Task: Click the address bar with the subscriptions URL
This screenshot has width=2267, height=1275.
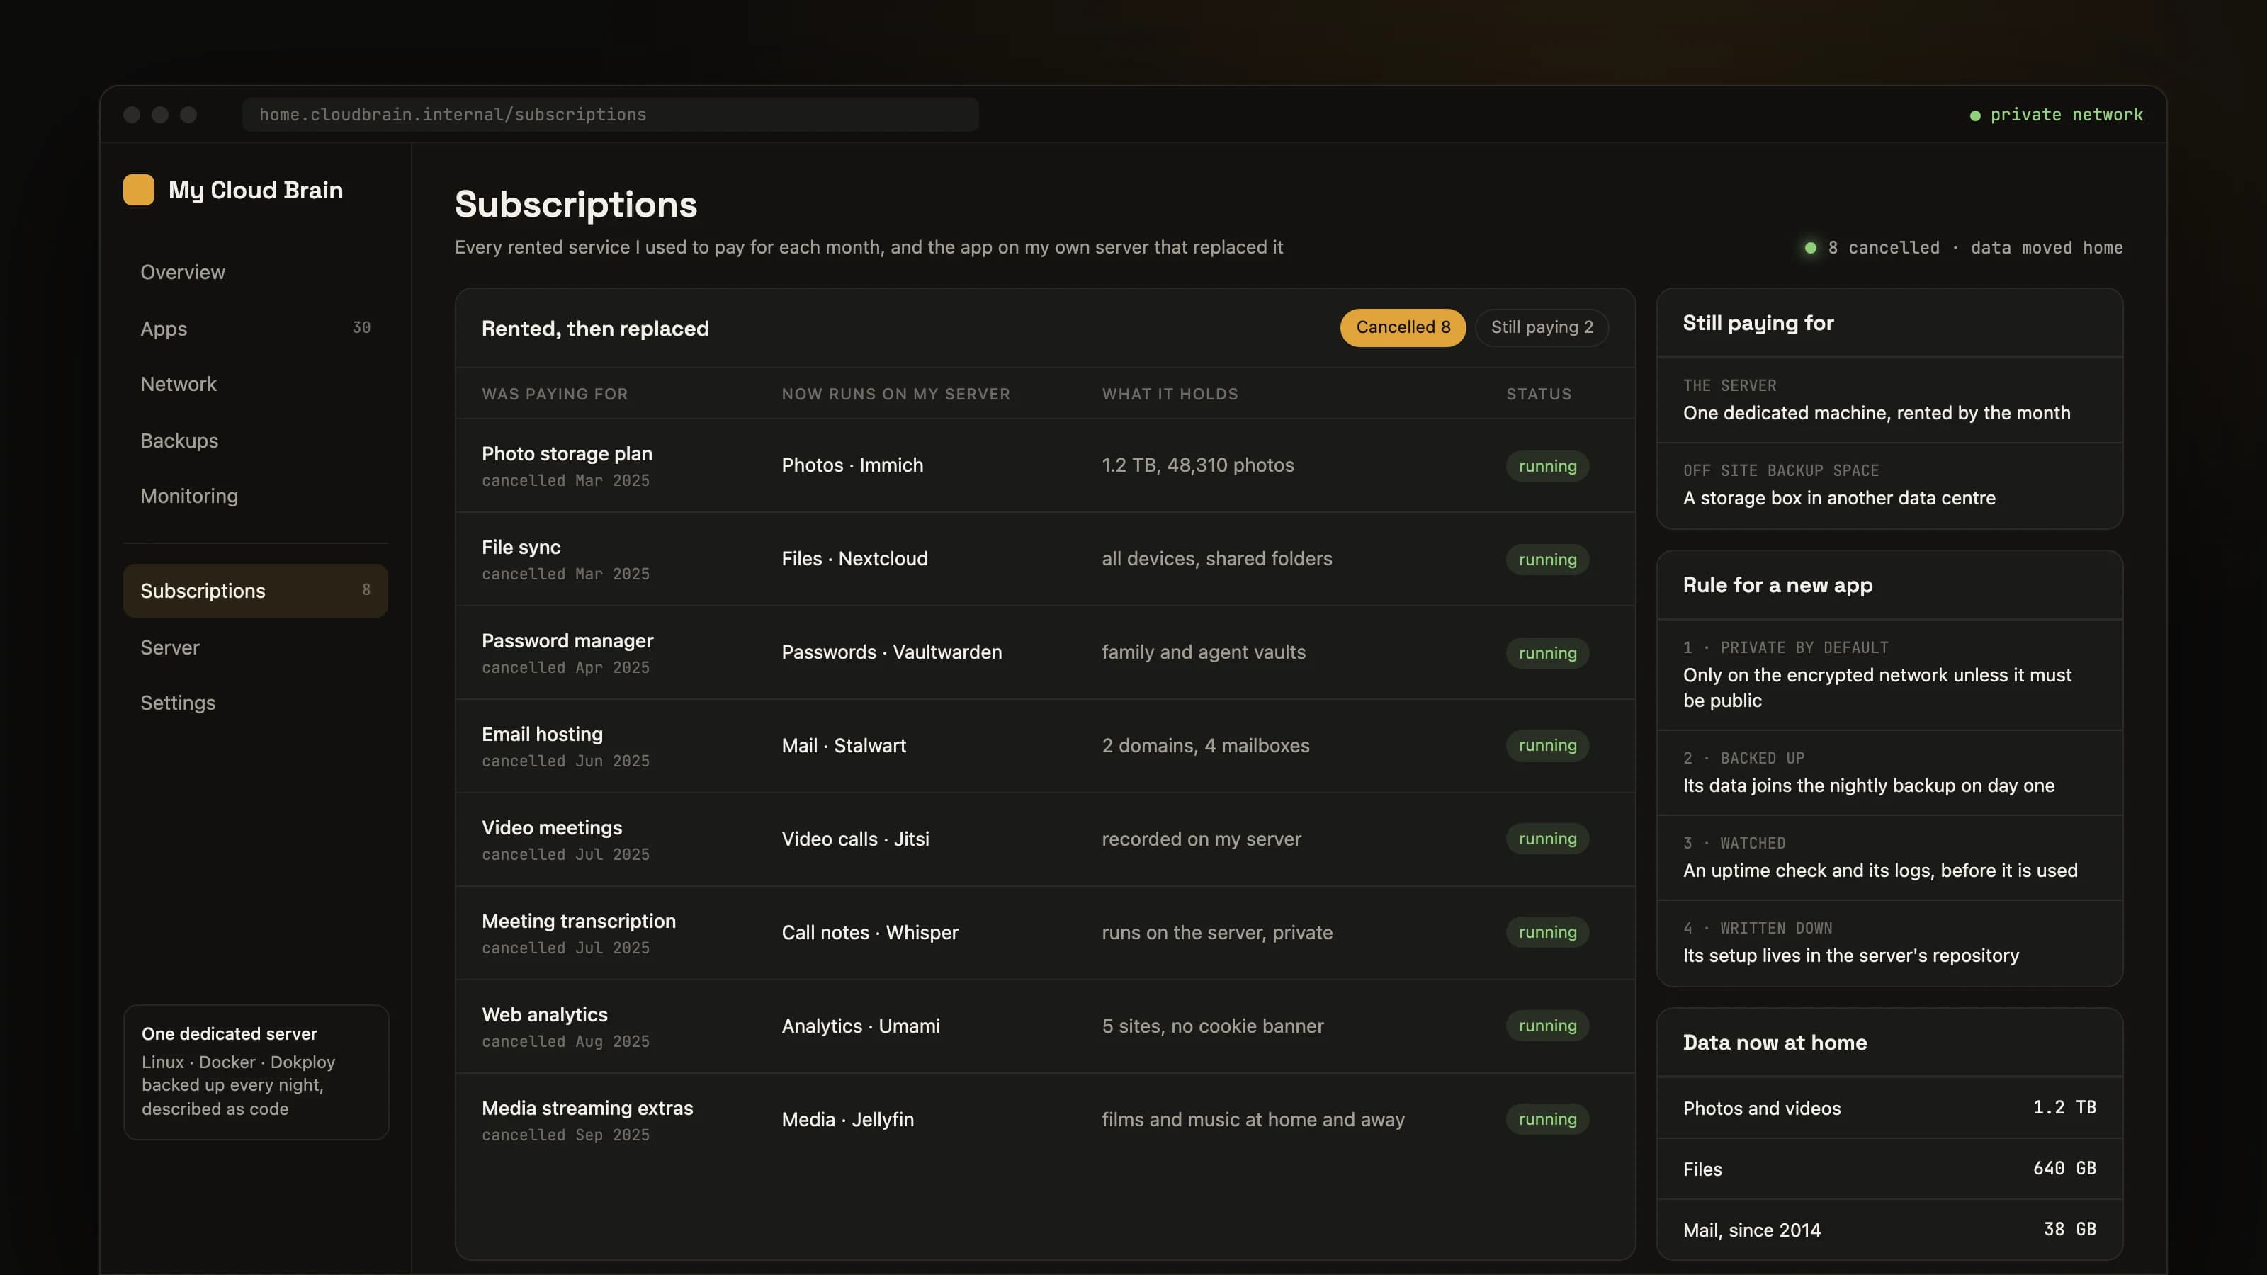Action: point(610,114)
